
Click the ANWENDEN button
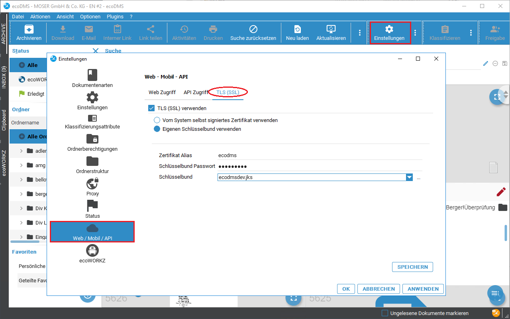(423, 289)
